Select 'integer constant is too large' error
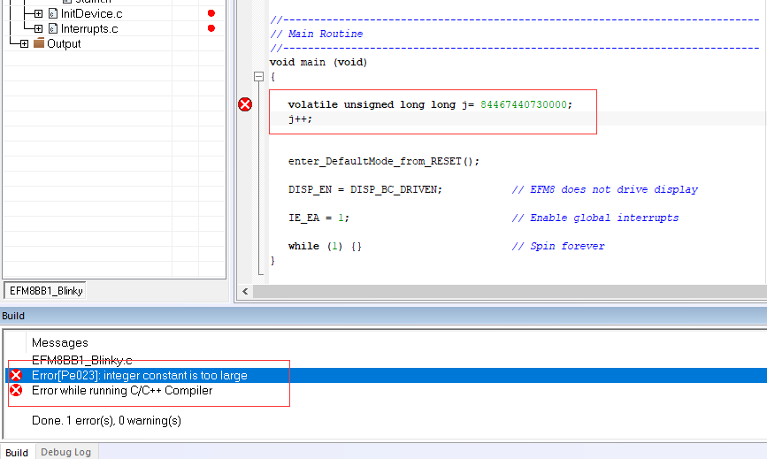767x459 pixels. point(139,376)
